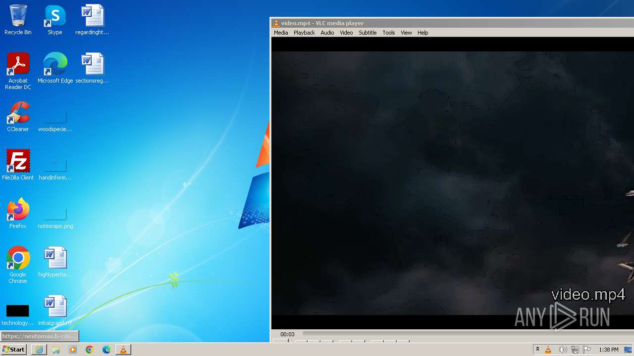634x356 pixels.
Task: Open the volume control in tray
Action: point(563,350)
